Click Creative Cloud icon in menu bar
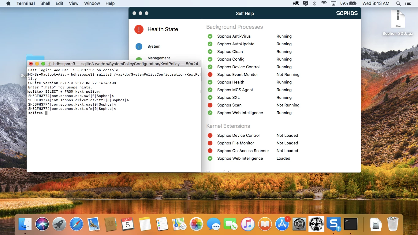418x235 pixels. [296, 3]
